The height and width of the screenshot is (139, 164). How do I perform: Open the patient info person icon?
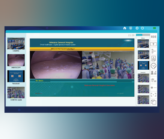[153, 73]
